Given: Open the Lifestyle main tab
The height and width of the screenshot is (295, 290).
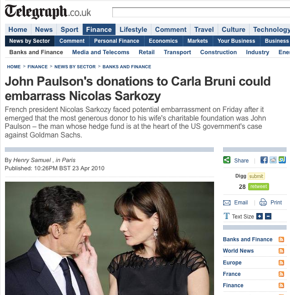Looking at the screenshot, I should coord(133,30).
